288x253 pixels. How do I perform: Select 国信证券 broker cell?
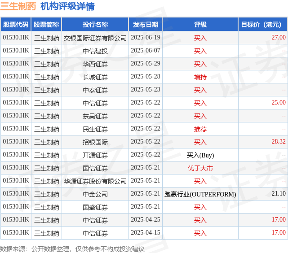(95, 168)
